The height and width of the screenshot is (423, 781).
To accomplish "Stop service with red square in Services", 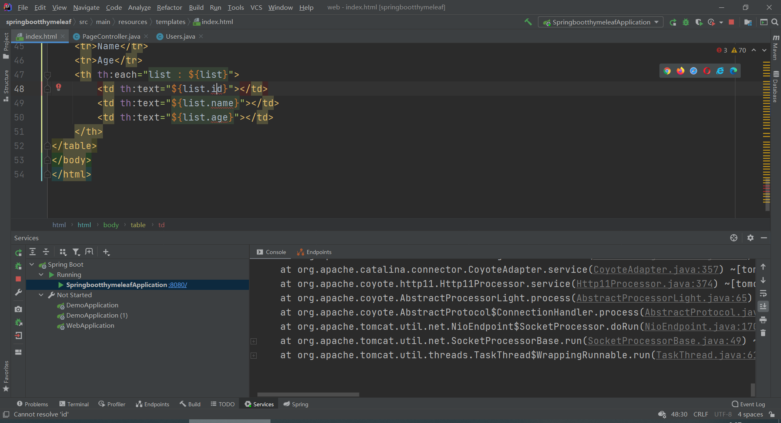I will [x=18, y=279].
